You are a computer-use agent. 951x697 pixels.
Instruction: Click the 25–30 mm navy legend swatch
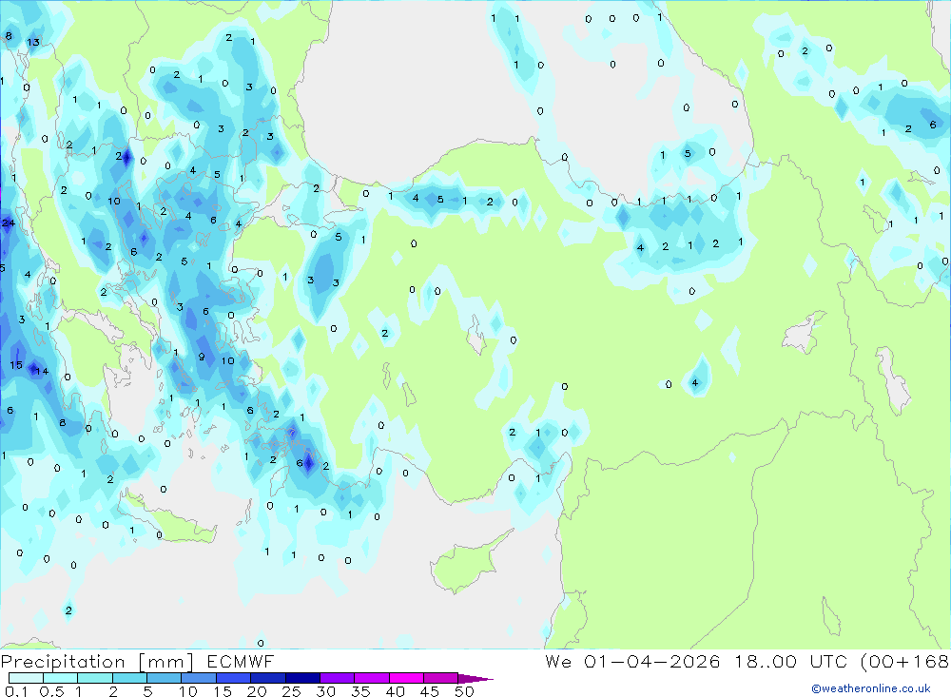point(302,678)
